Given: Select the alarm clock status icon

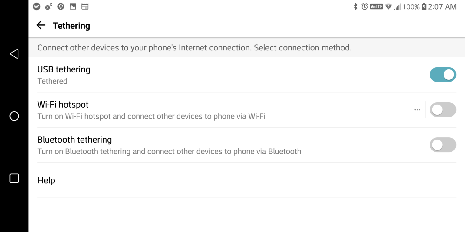Looking at the screenshot, I should pyautogui.click(x=364, y=6).
